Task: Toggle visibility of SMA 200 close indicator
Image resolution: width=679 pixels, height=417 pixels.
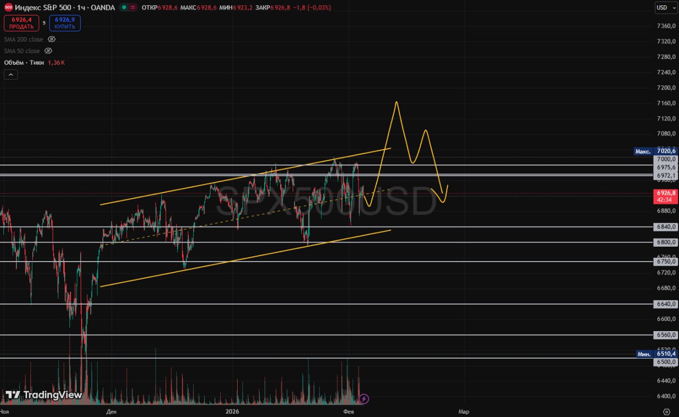Action: pos(51,39)
